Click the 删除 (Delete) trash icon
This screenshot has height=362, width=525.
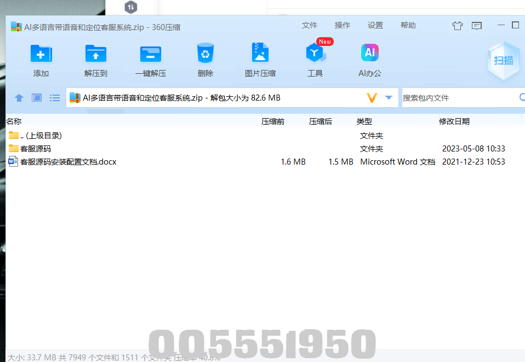[206, 52]
